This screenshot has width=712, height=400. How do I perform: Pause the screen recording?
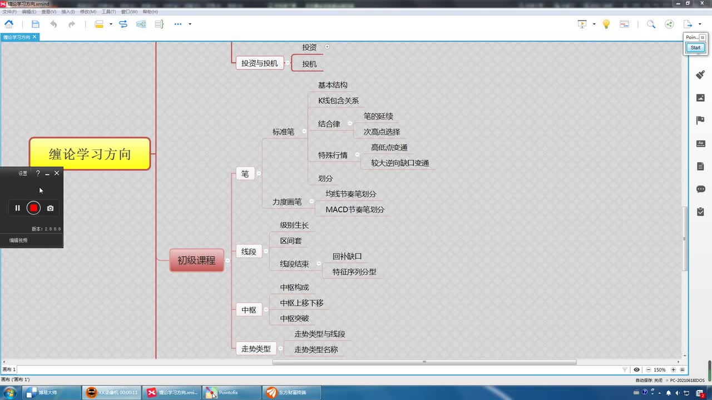point(17,208)
